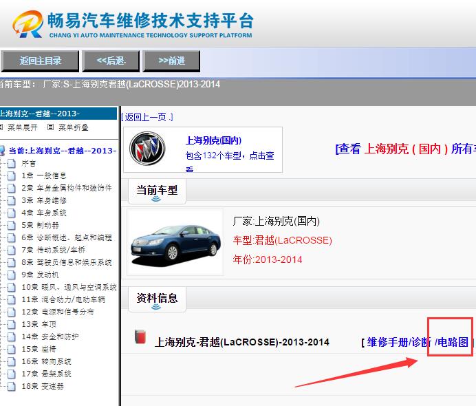The image size is (476, 406).
Task: Open 13章 车顶
Action: coord(39,324)
